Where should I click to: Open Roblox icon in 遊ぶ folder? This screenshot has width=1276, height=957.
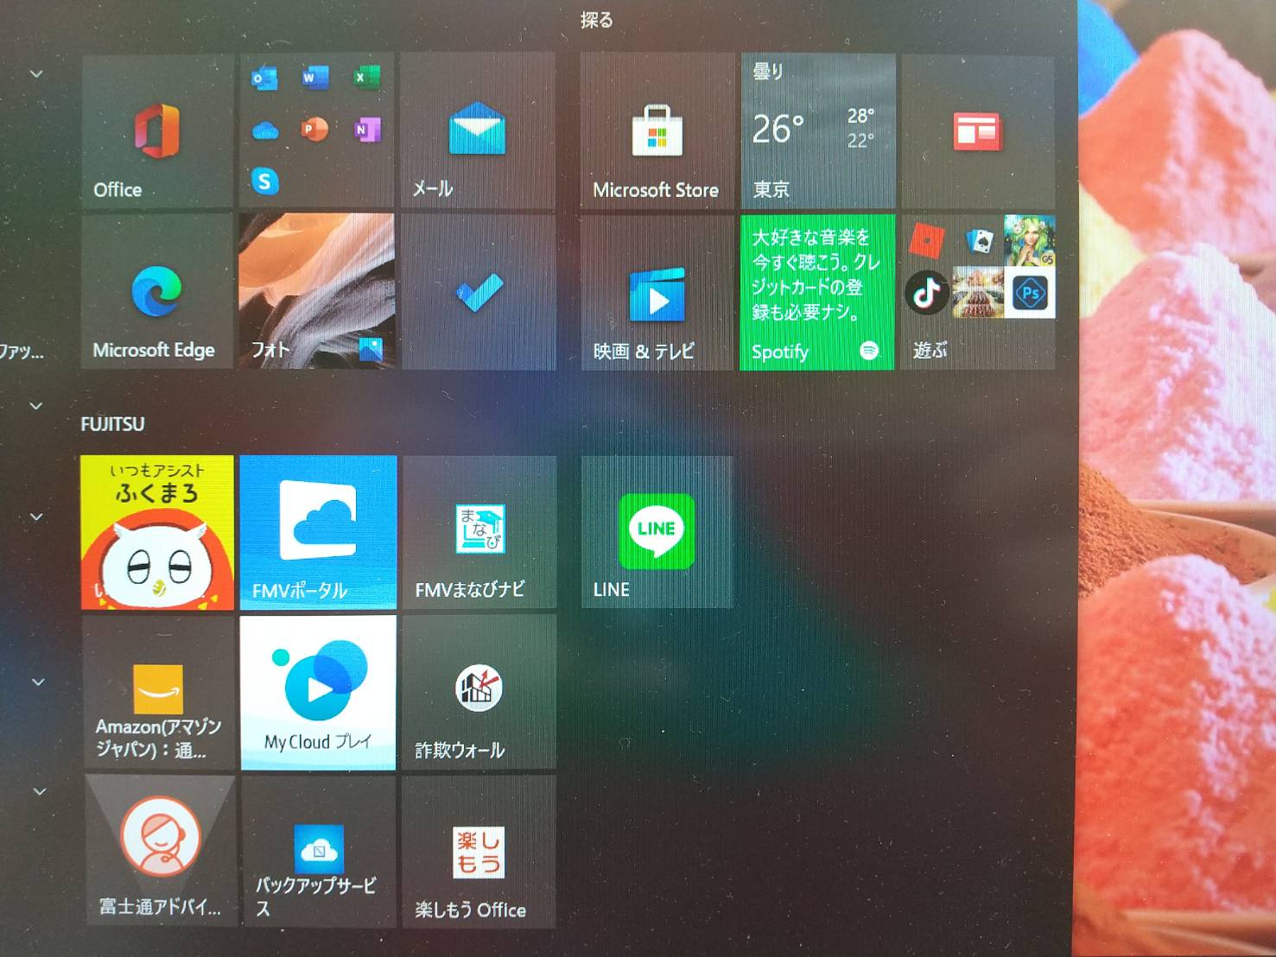pyautogui.click(x=927, y=240)
